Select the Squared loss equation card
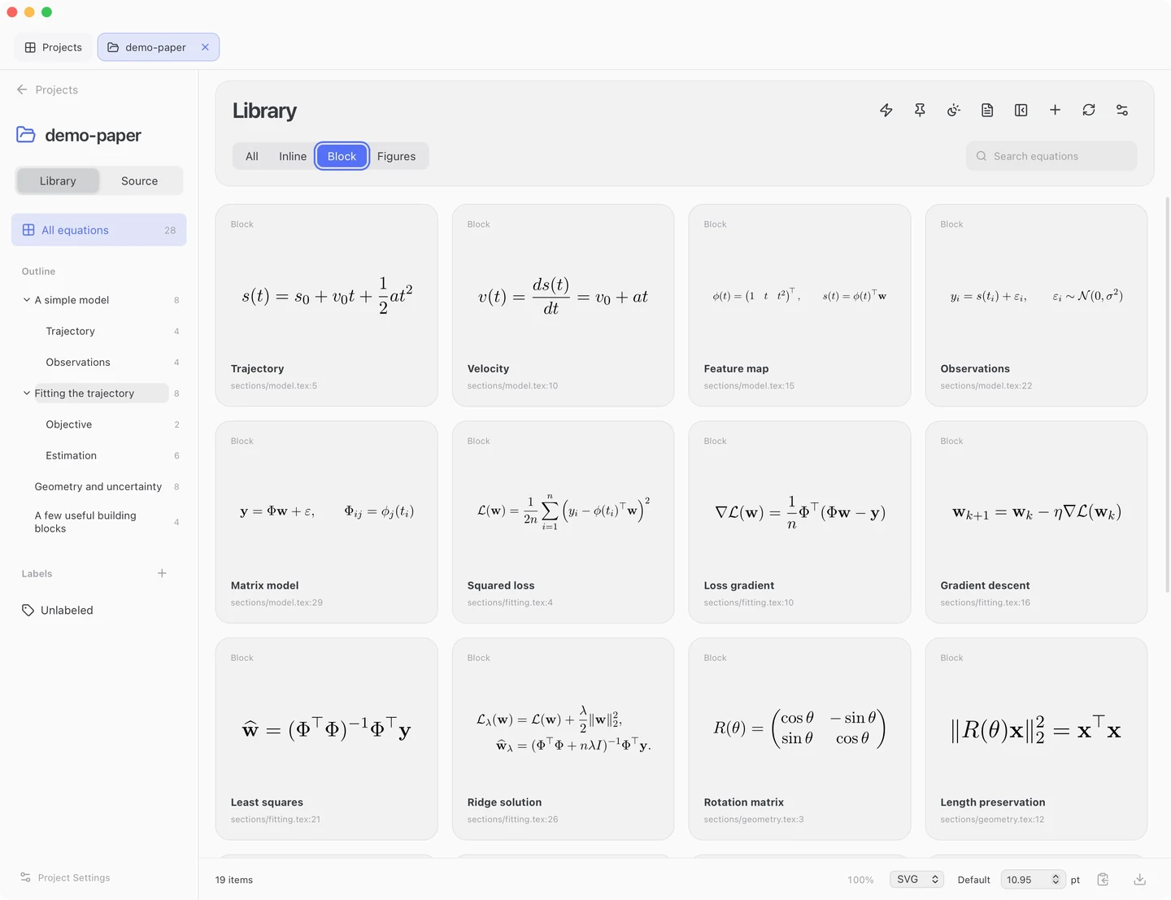The image size is (1171, 900). point(563,522)
